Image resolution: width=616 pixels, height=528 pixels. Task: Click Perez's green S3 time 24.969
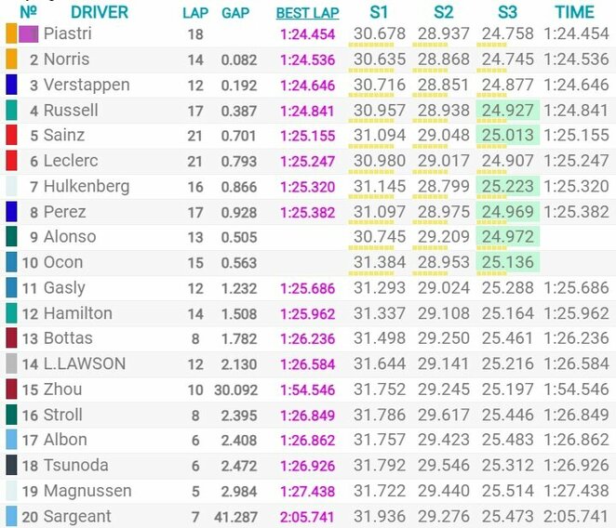click(x=507, y=212)
